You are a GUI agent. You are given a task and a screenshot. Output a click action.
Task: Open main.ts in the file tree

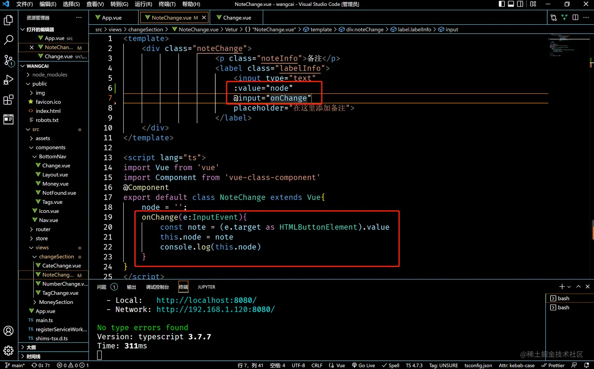(44, 320)
